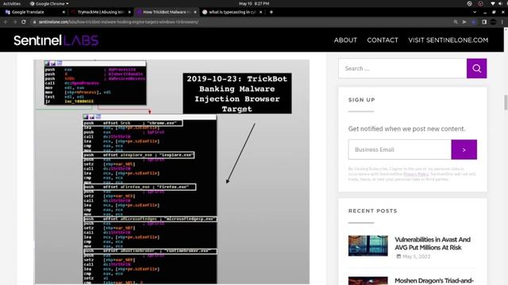Expand the tab search dropdown
The height and width of the screenshot is (285, 508).
(475, 12)
